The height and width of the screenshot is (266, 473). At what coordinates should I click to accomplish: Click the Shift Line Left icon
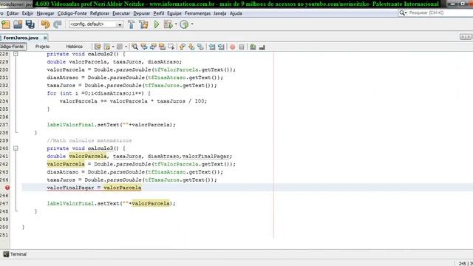212,47
